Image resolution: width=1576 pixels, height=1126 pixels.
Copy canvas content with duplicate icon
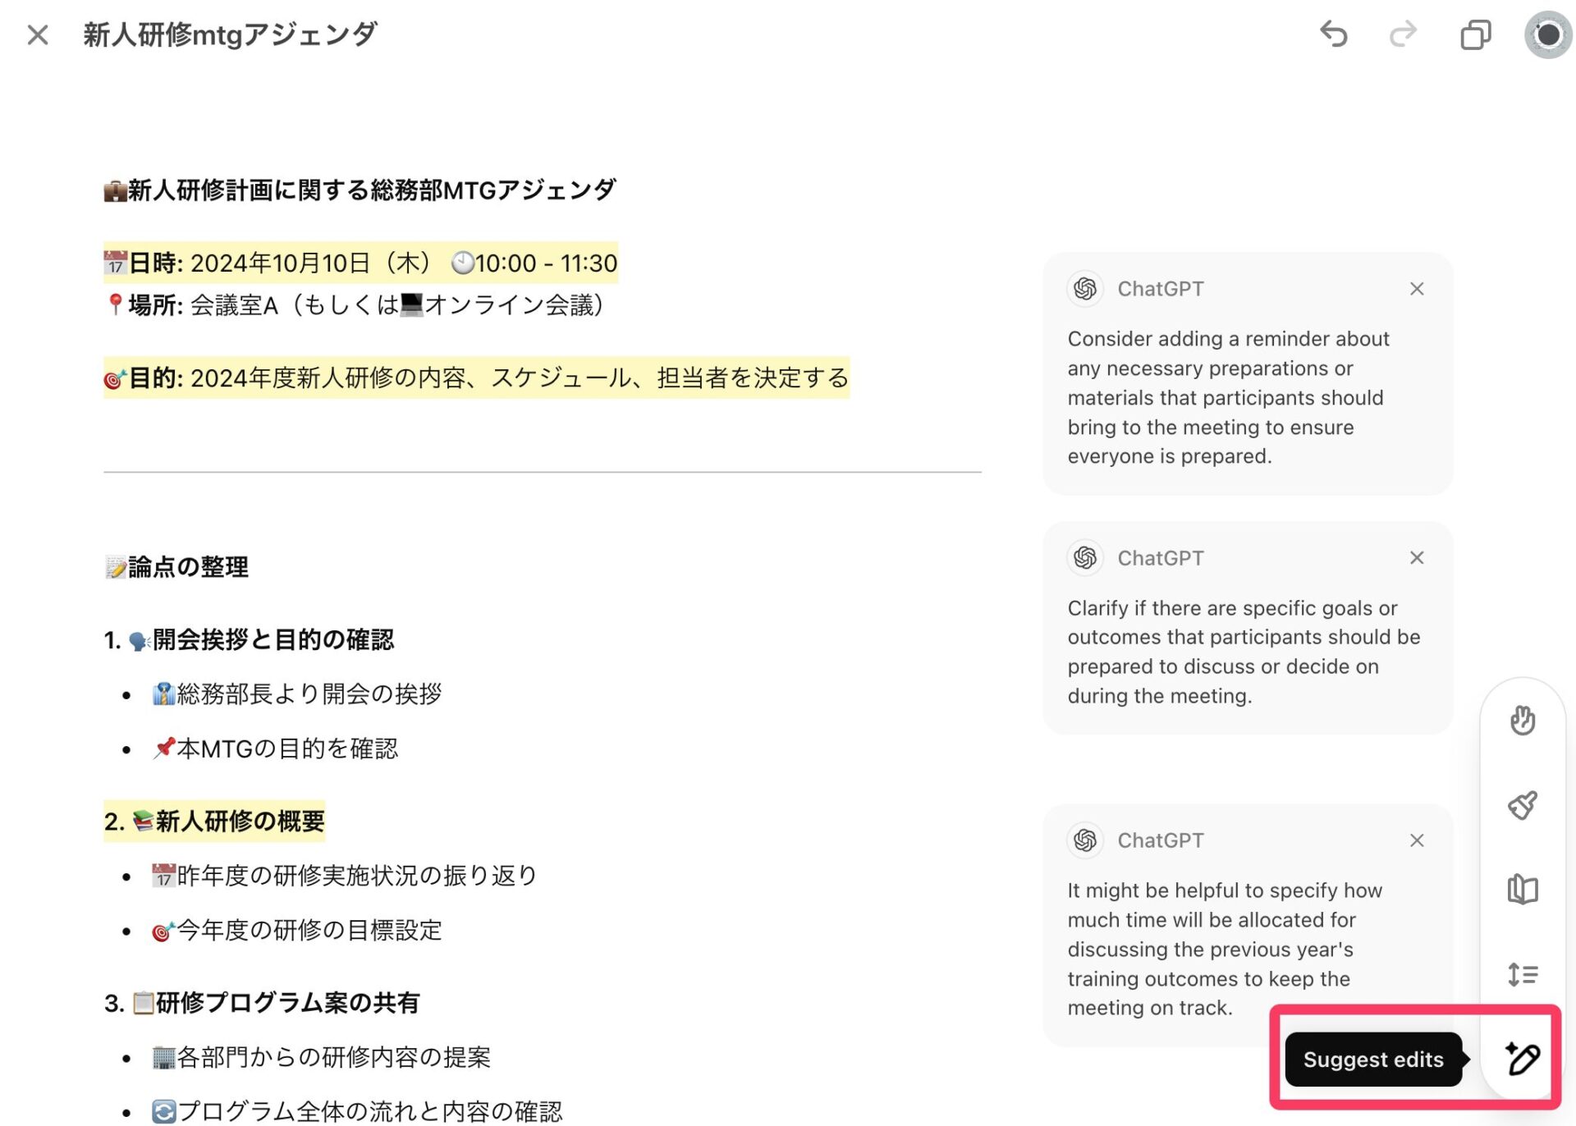tap(1475, 34)
